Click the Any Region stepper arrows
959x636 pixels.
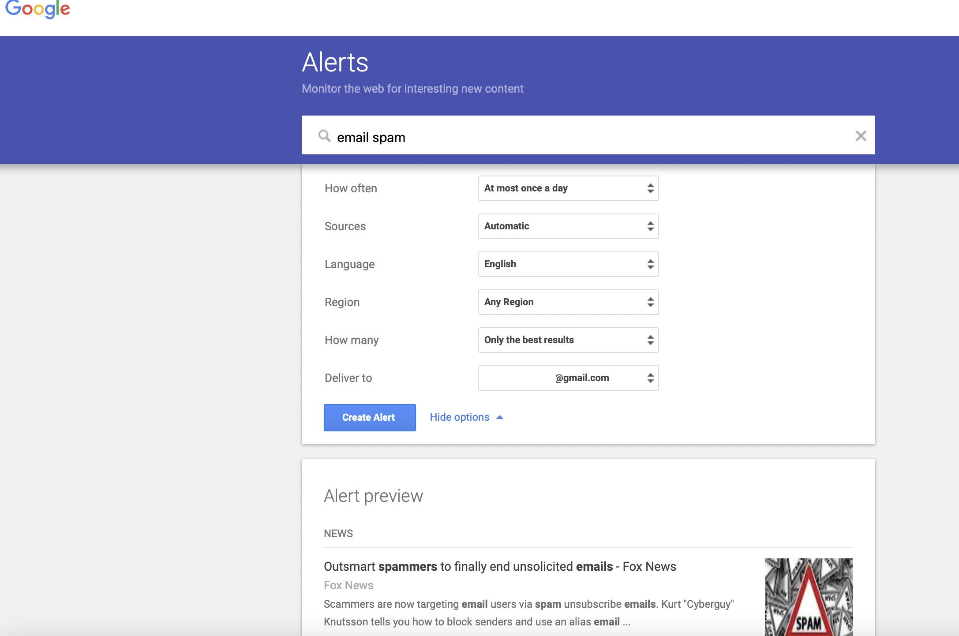[650, 302]
